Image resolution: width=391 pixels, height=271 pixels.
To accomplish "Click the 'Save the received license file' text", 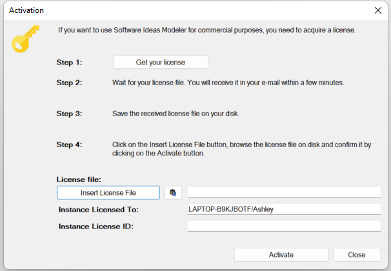I will click(175, 114).
